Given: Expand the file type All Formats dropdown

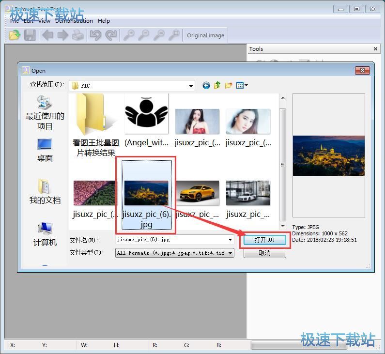Looking at the screenshot, I should [230, 253].
